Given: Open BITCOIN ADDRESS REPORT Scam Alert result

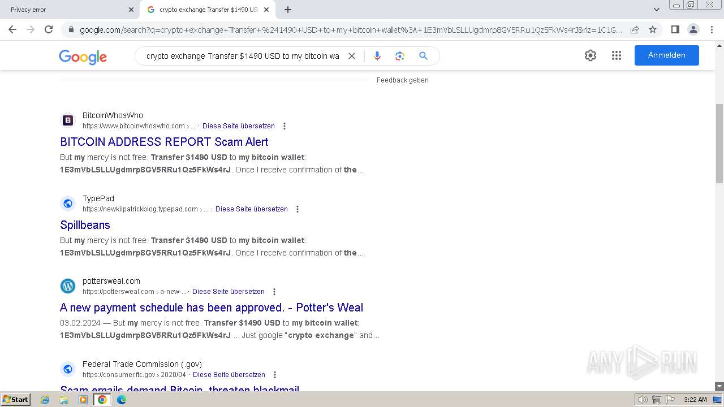Looking at the screenshot, I should click(164, 142).
